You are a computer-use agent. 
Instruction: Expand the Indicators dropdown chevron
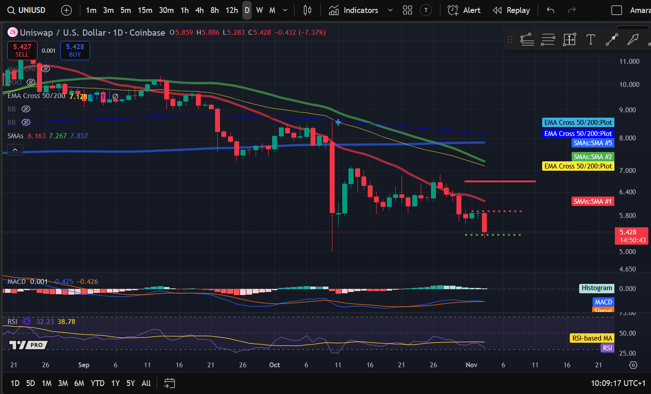391,10
